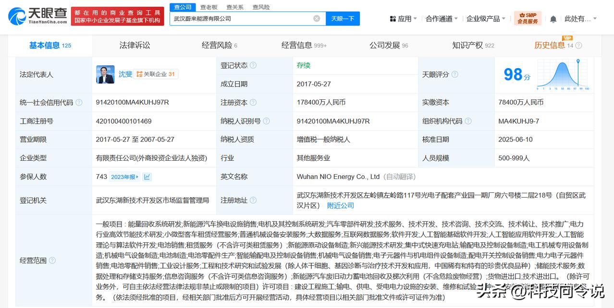614x308 pixels.
Task: Select insured headcount 743
Action: pyautogui.click(x=101, y=177)
